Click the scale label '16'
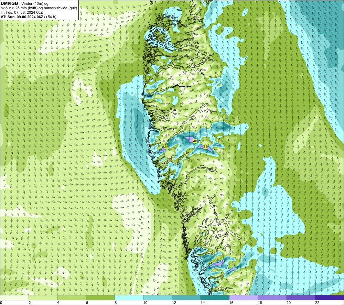344x305 pixels. click(231, 303)
